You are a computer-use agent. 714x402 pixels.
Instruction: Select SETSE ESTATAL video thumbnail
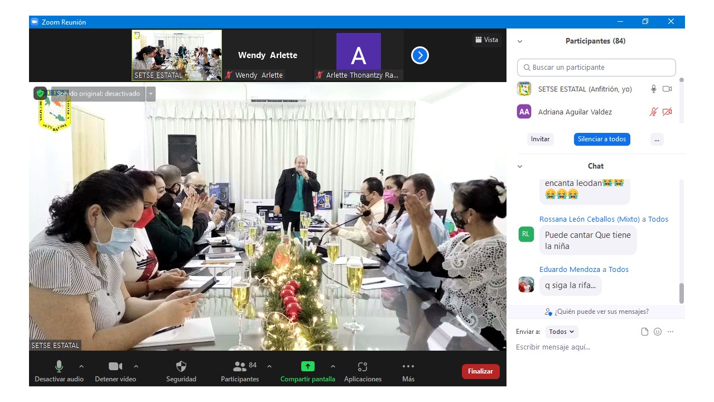click(177, 55)
